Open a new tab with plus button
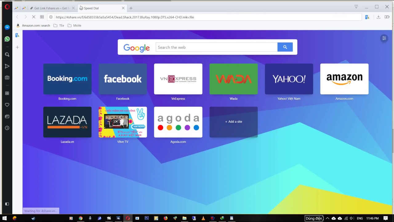394x222 pixels. point(131,8)
